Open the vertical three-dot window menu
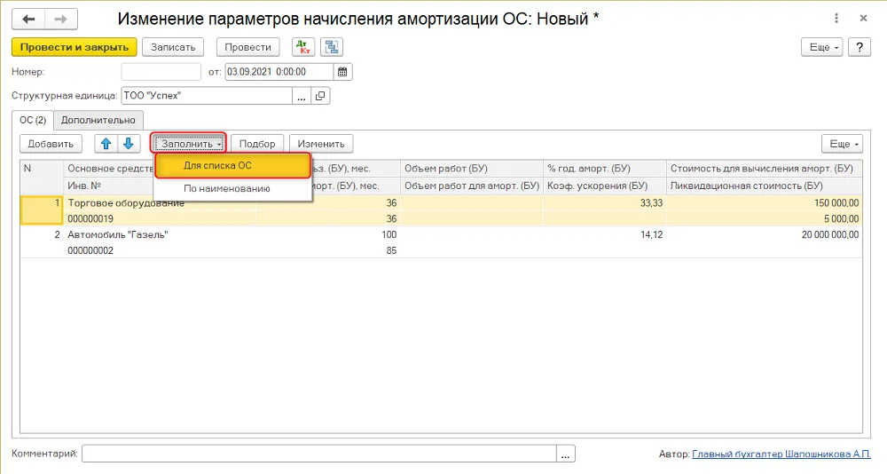Screen dimensions: 887x474 point(836,19)
